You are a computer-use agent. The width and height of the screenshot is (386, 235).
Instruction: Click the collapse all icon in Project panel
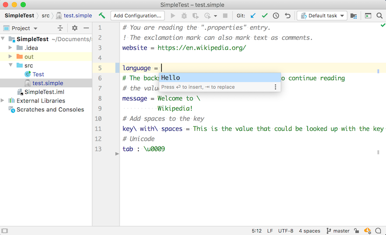(x=60, y=28)
